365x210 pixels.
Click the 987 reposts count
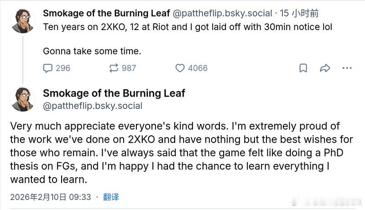coord(129,68)
